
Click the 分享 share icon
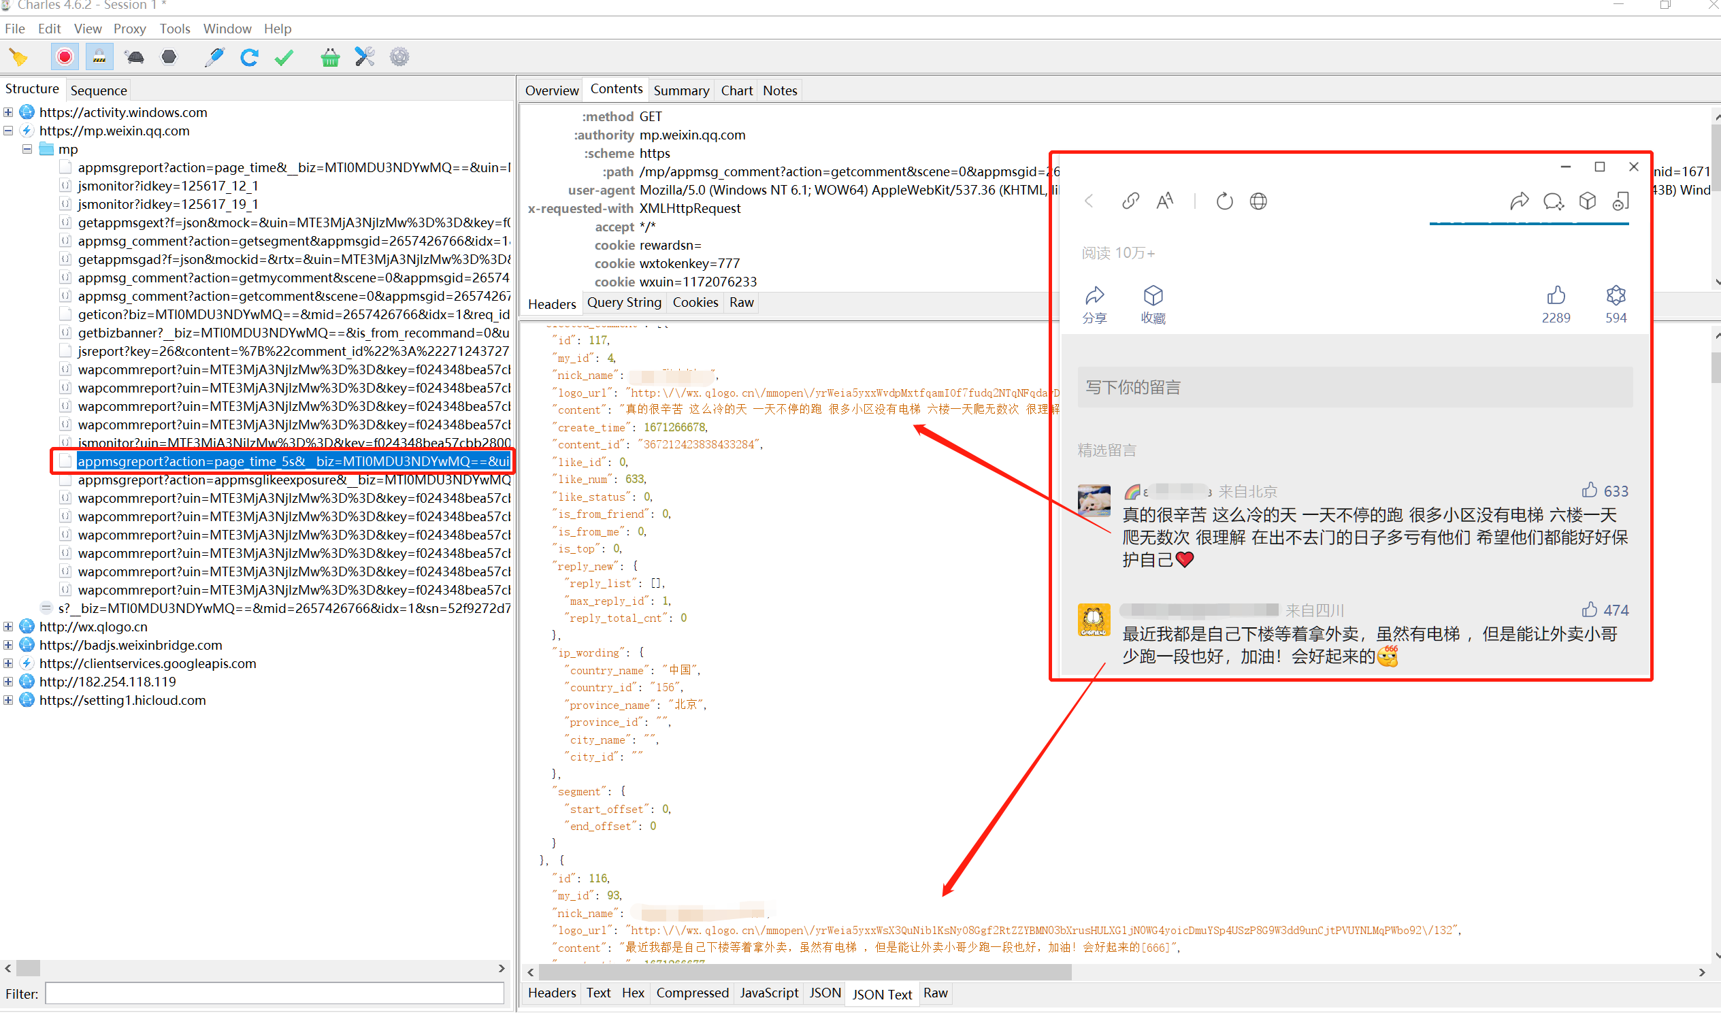pyautogui.click(x=1095, y=305)
